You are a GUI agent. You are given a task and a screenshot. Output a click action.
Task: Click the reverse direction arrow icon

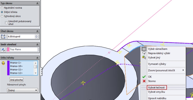3,50
